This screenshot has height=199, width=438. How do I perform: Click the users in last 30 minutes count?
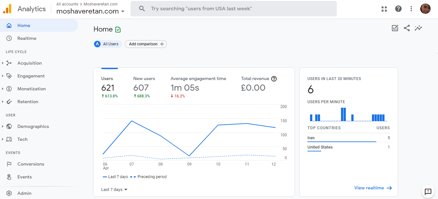(x=311, y=90)
